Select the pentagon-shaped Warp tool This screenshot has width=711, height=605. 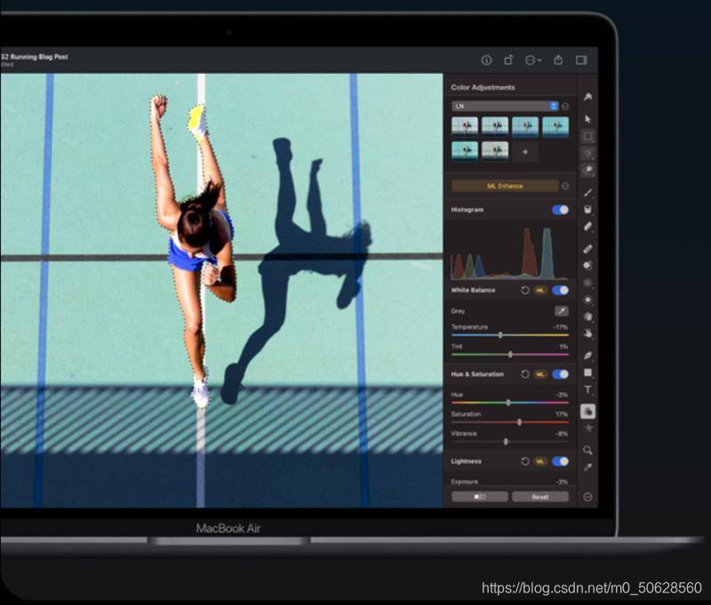pos(587,317)
